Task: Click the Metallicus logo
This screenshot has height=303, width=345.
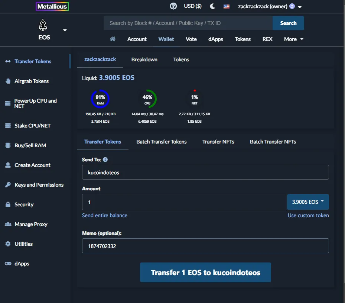Action: click(x=52, y=6)
